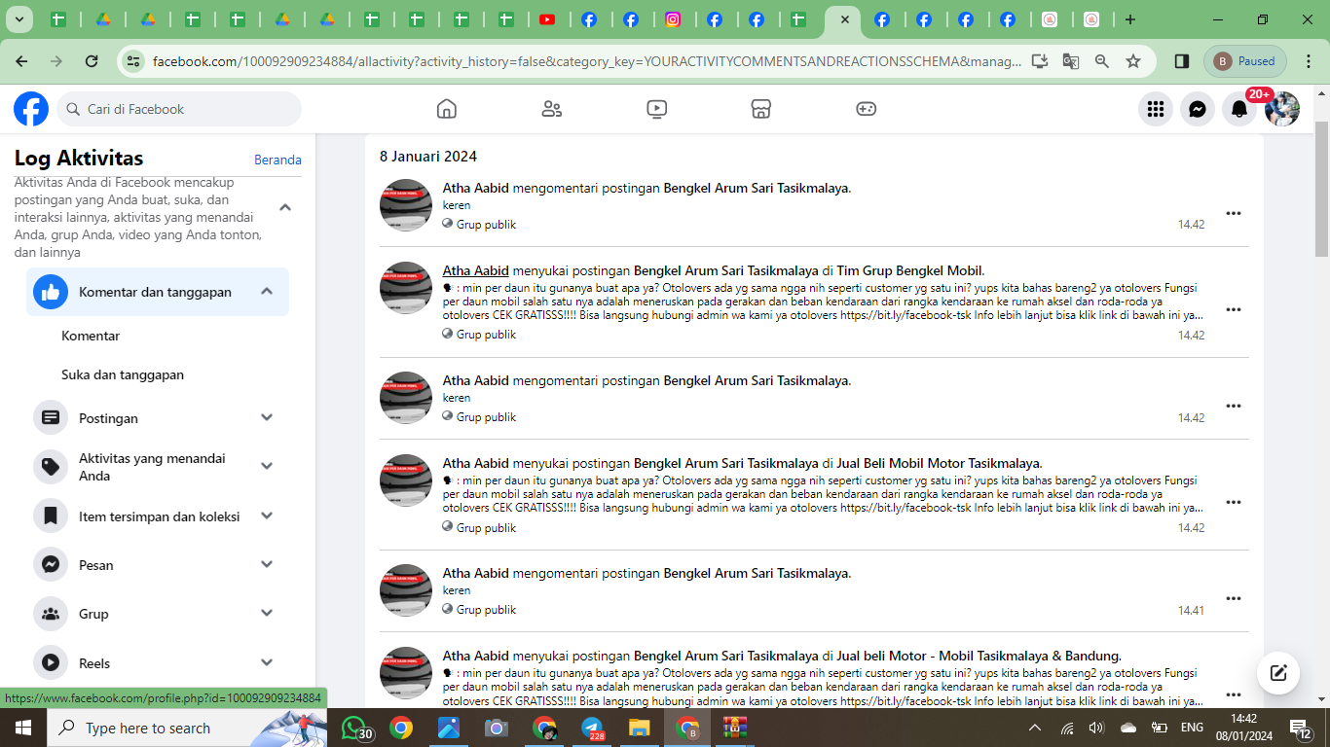
Task: Open the Messenger icon in the top bar
Action: pos(1198,109)
